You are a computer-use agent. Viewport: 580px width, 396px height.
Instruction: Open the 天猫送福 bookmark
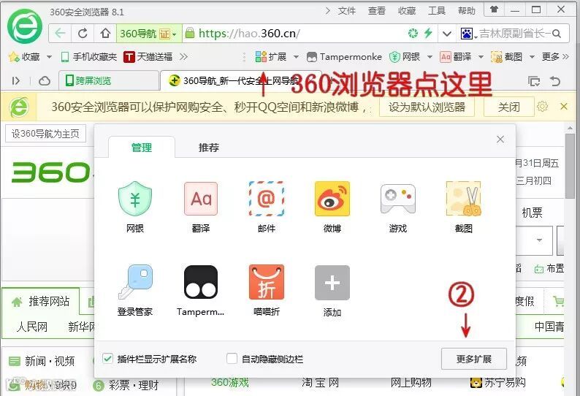[x=148, y=57]
